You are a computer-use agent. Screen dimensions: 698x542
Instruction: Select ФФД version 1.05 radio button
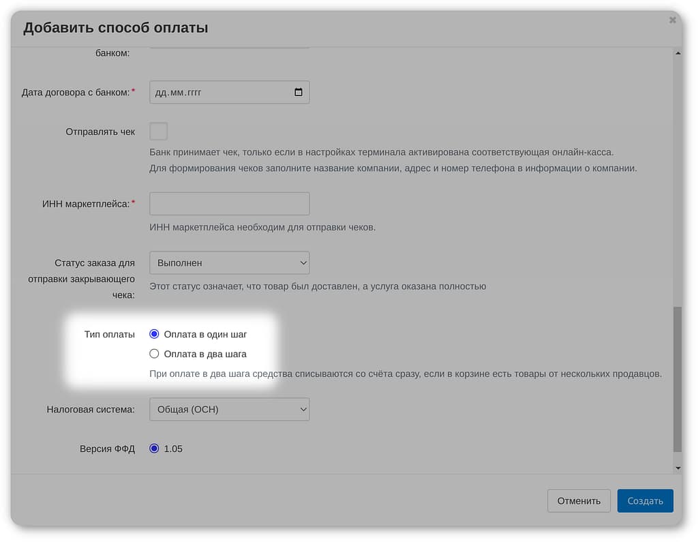[154, 449]
